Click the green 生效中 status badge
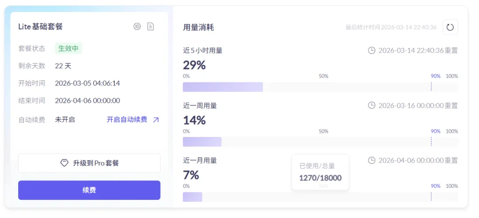The image size is (479, 218). tap(68, 48)
